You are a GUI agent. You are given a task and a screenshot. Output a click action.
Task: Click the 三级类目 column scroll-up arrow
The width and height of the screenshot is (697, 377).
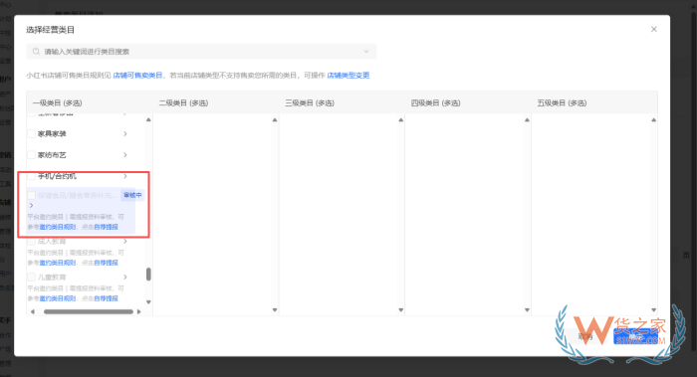(400, 120)
